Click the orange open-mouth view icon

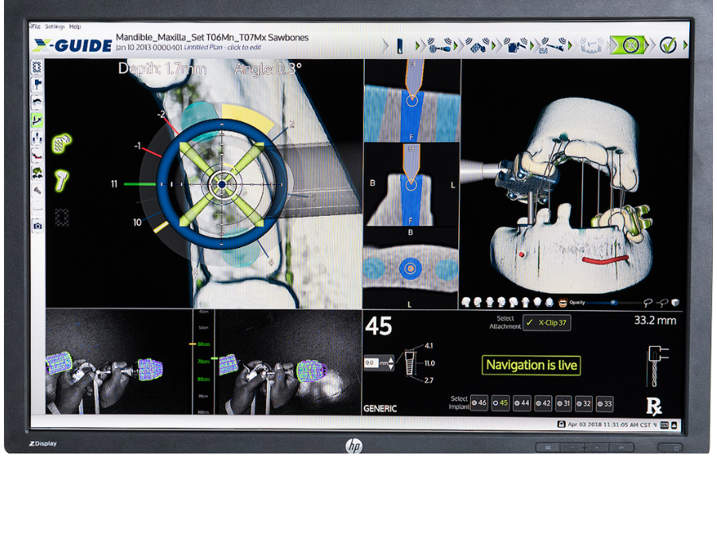(562, 302)
